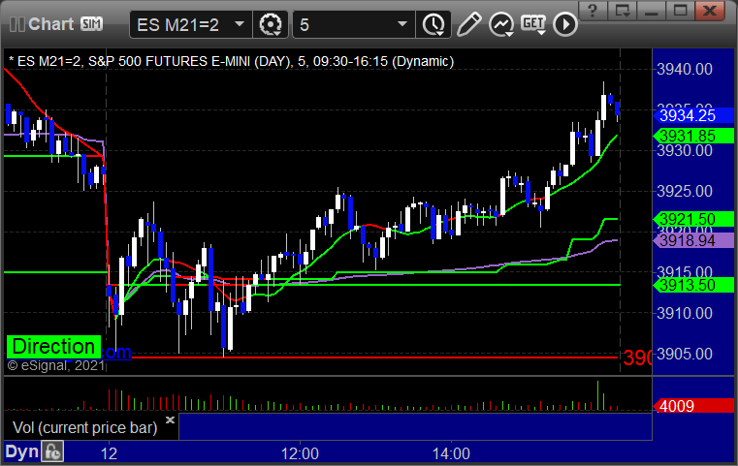Minimize the chart window

pos(651,11)
